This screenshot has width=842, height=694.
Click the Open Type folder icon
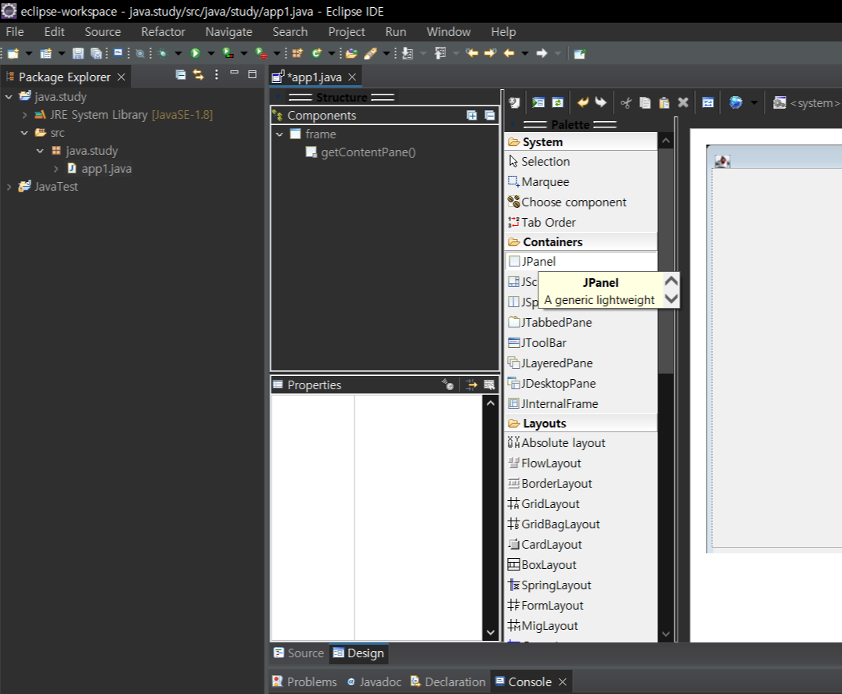[x=351, y=53]
